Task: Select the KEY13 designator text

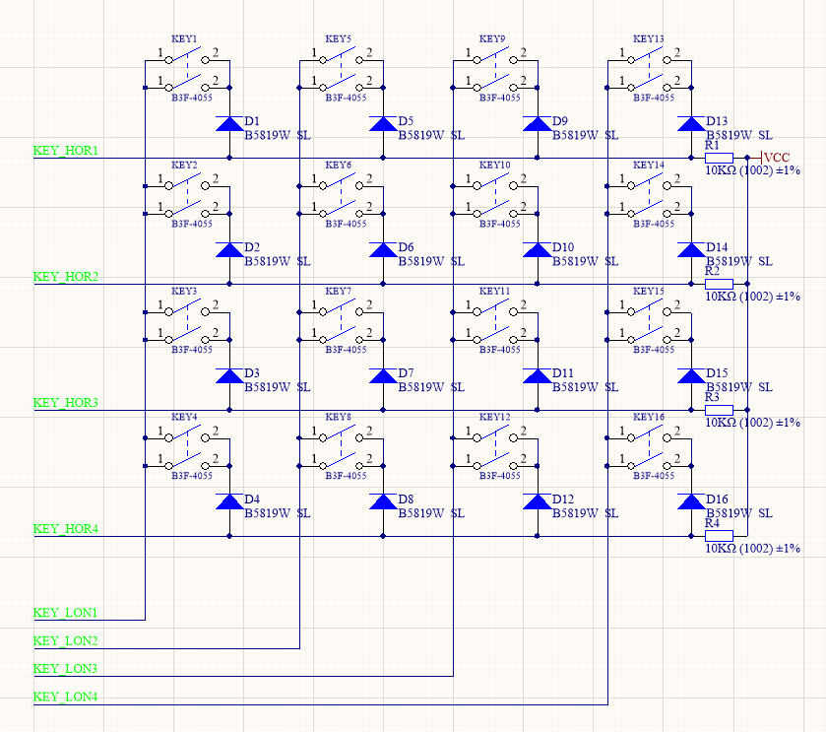Action: pos(648,39)
